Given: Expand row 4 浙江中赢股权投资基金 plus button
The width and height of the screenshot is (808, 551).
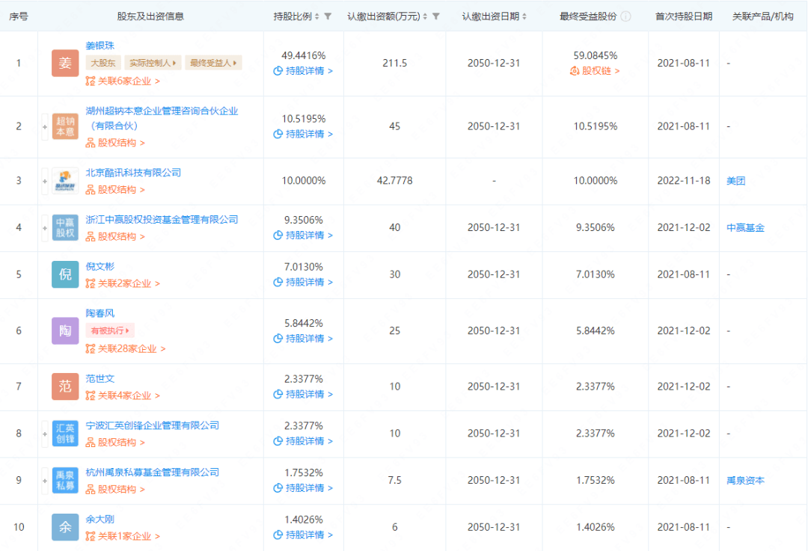Looking at the screenshot, I should click(x=45, y=227).
